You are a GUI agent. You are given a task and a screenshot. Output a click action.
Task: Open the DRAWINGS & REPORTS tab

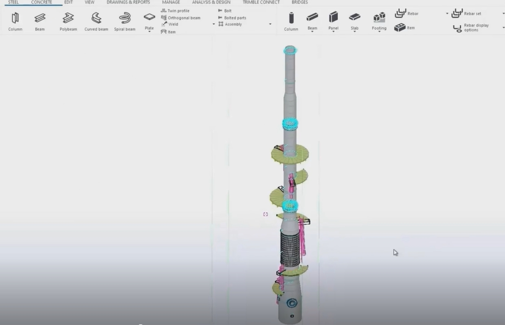tap(128, 2)
